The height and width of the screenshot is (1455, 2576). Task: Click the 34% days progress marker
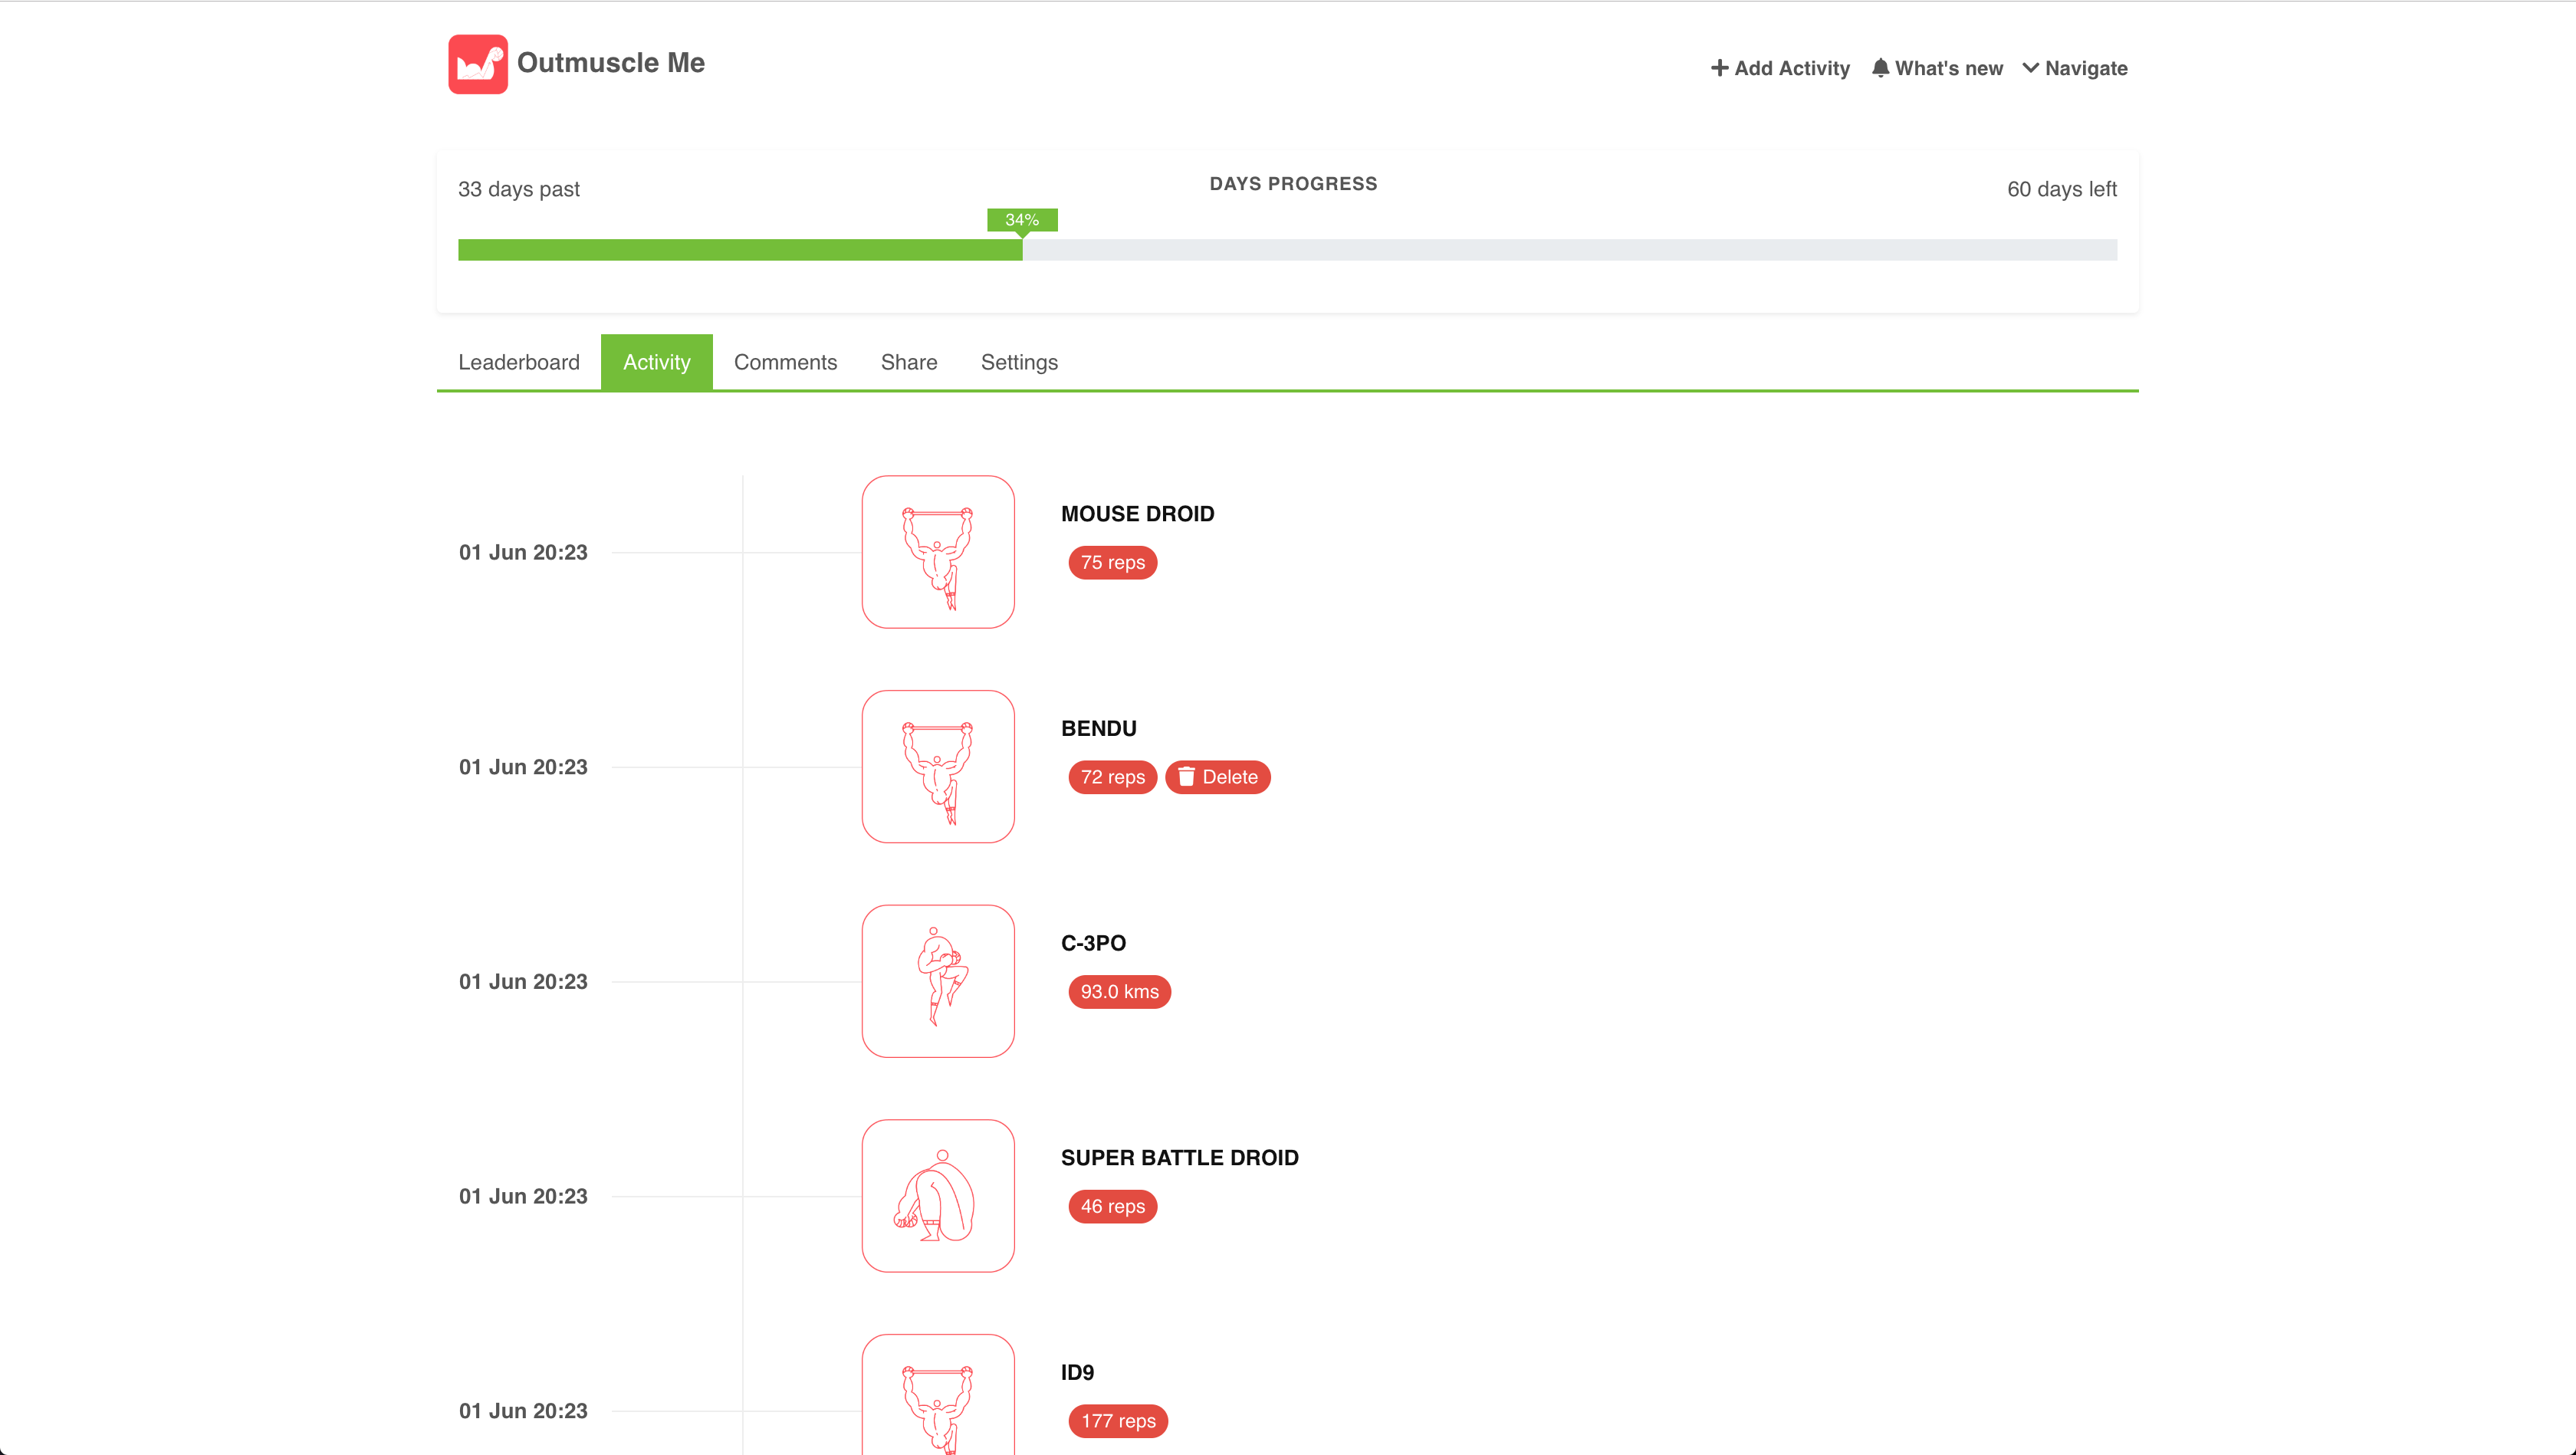(1021, 220)
